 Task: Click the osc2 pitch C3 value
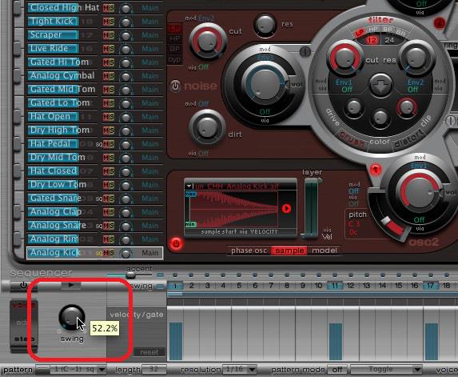pyautogui.click(x=354, y=224)
